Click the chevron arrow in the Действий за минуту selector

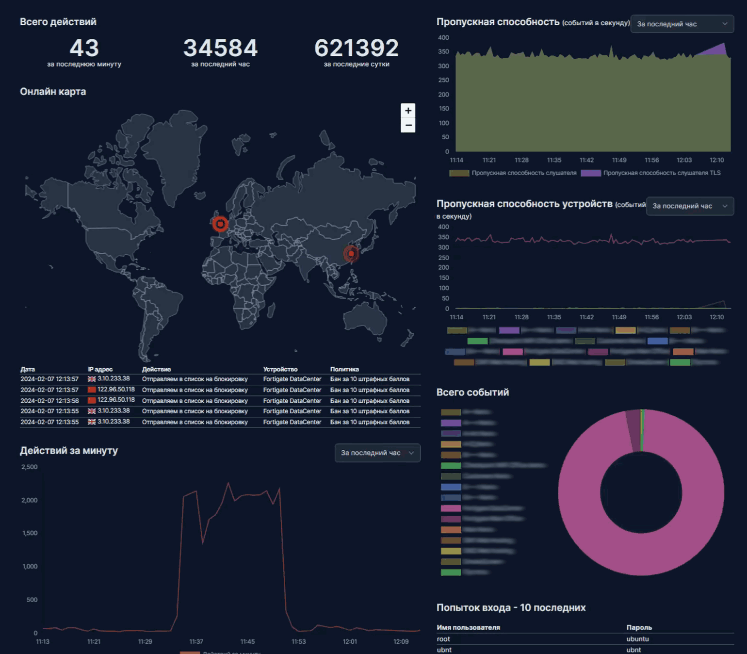click(411, 453)
